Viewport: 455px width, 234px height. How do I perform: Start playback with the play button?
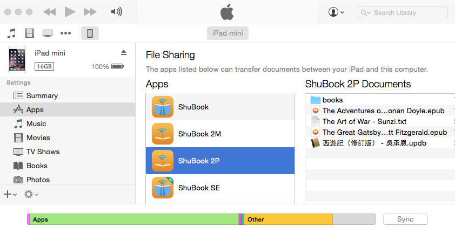click(70, 12)
